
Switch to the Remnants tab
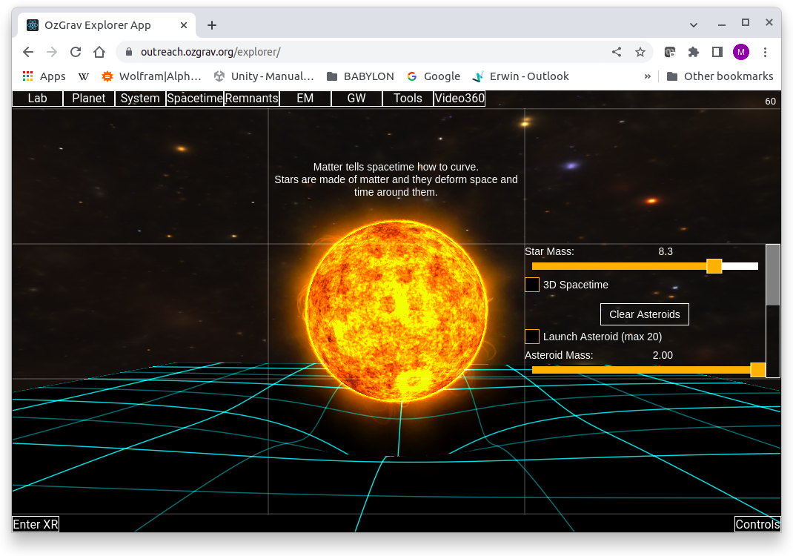251,98
